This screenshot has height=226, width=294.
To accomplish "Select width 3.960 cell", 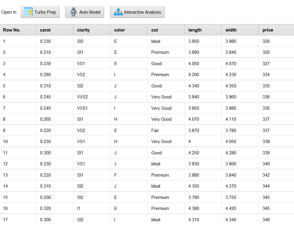I will click(x=240, y=97).
